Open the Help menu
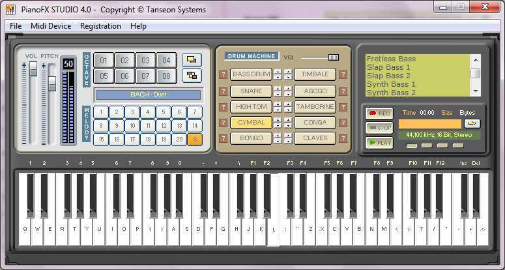 [x=138, y=26]
